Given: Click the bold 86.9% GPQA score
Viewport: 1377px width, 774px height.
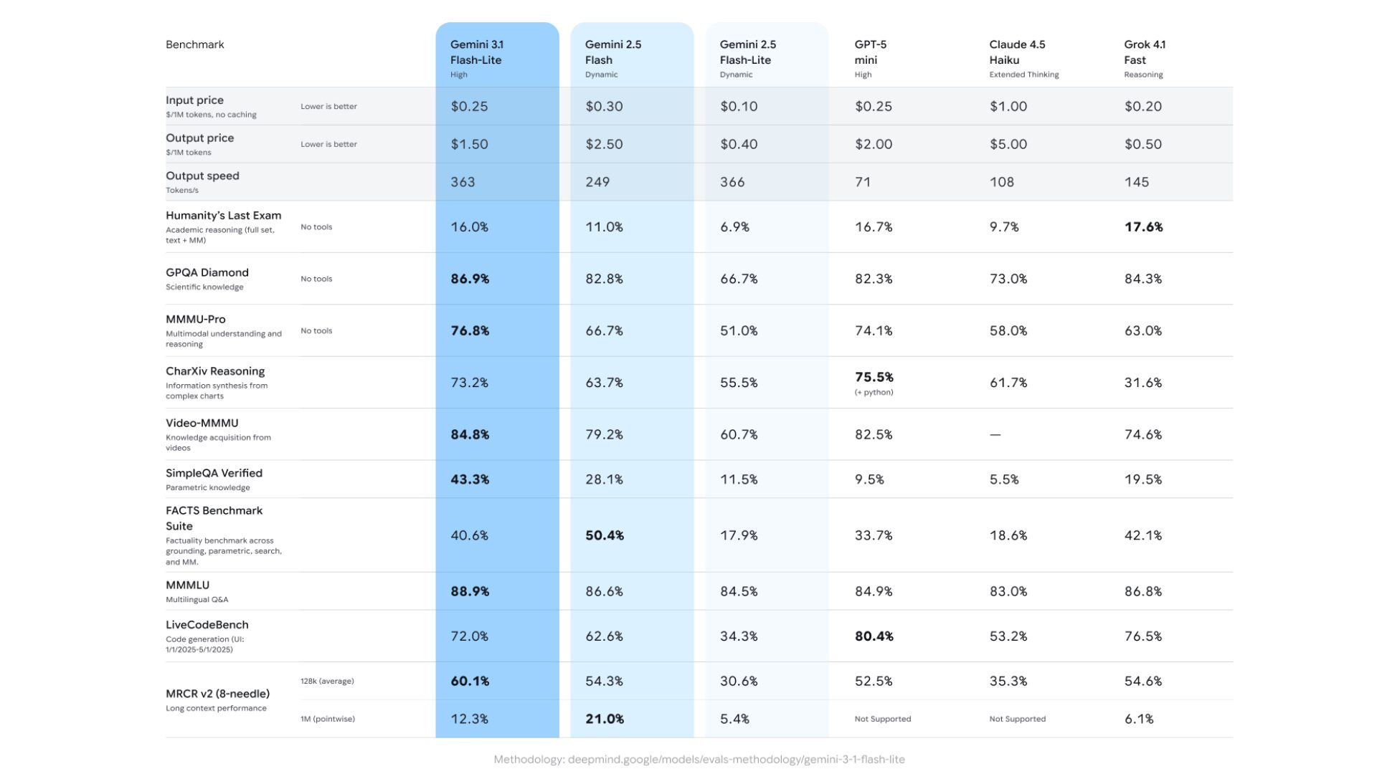Looking at the screenshot, I should (x=470, y=279).
